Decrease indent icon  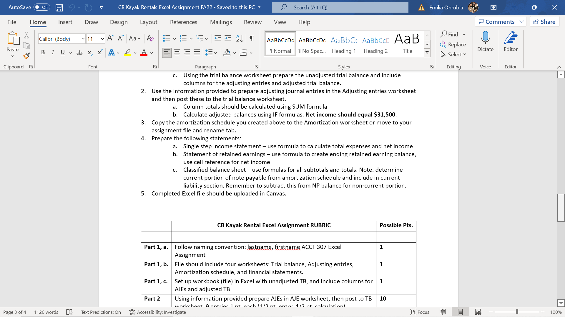click(x=218, y=38)
